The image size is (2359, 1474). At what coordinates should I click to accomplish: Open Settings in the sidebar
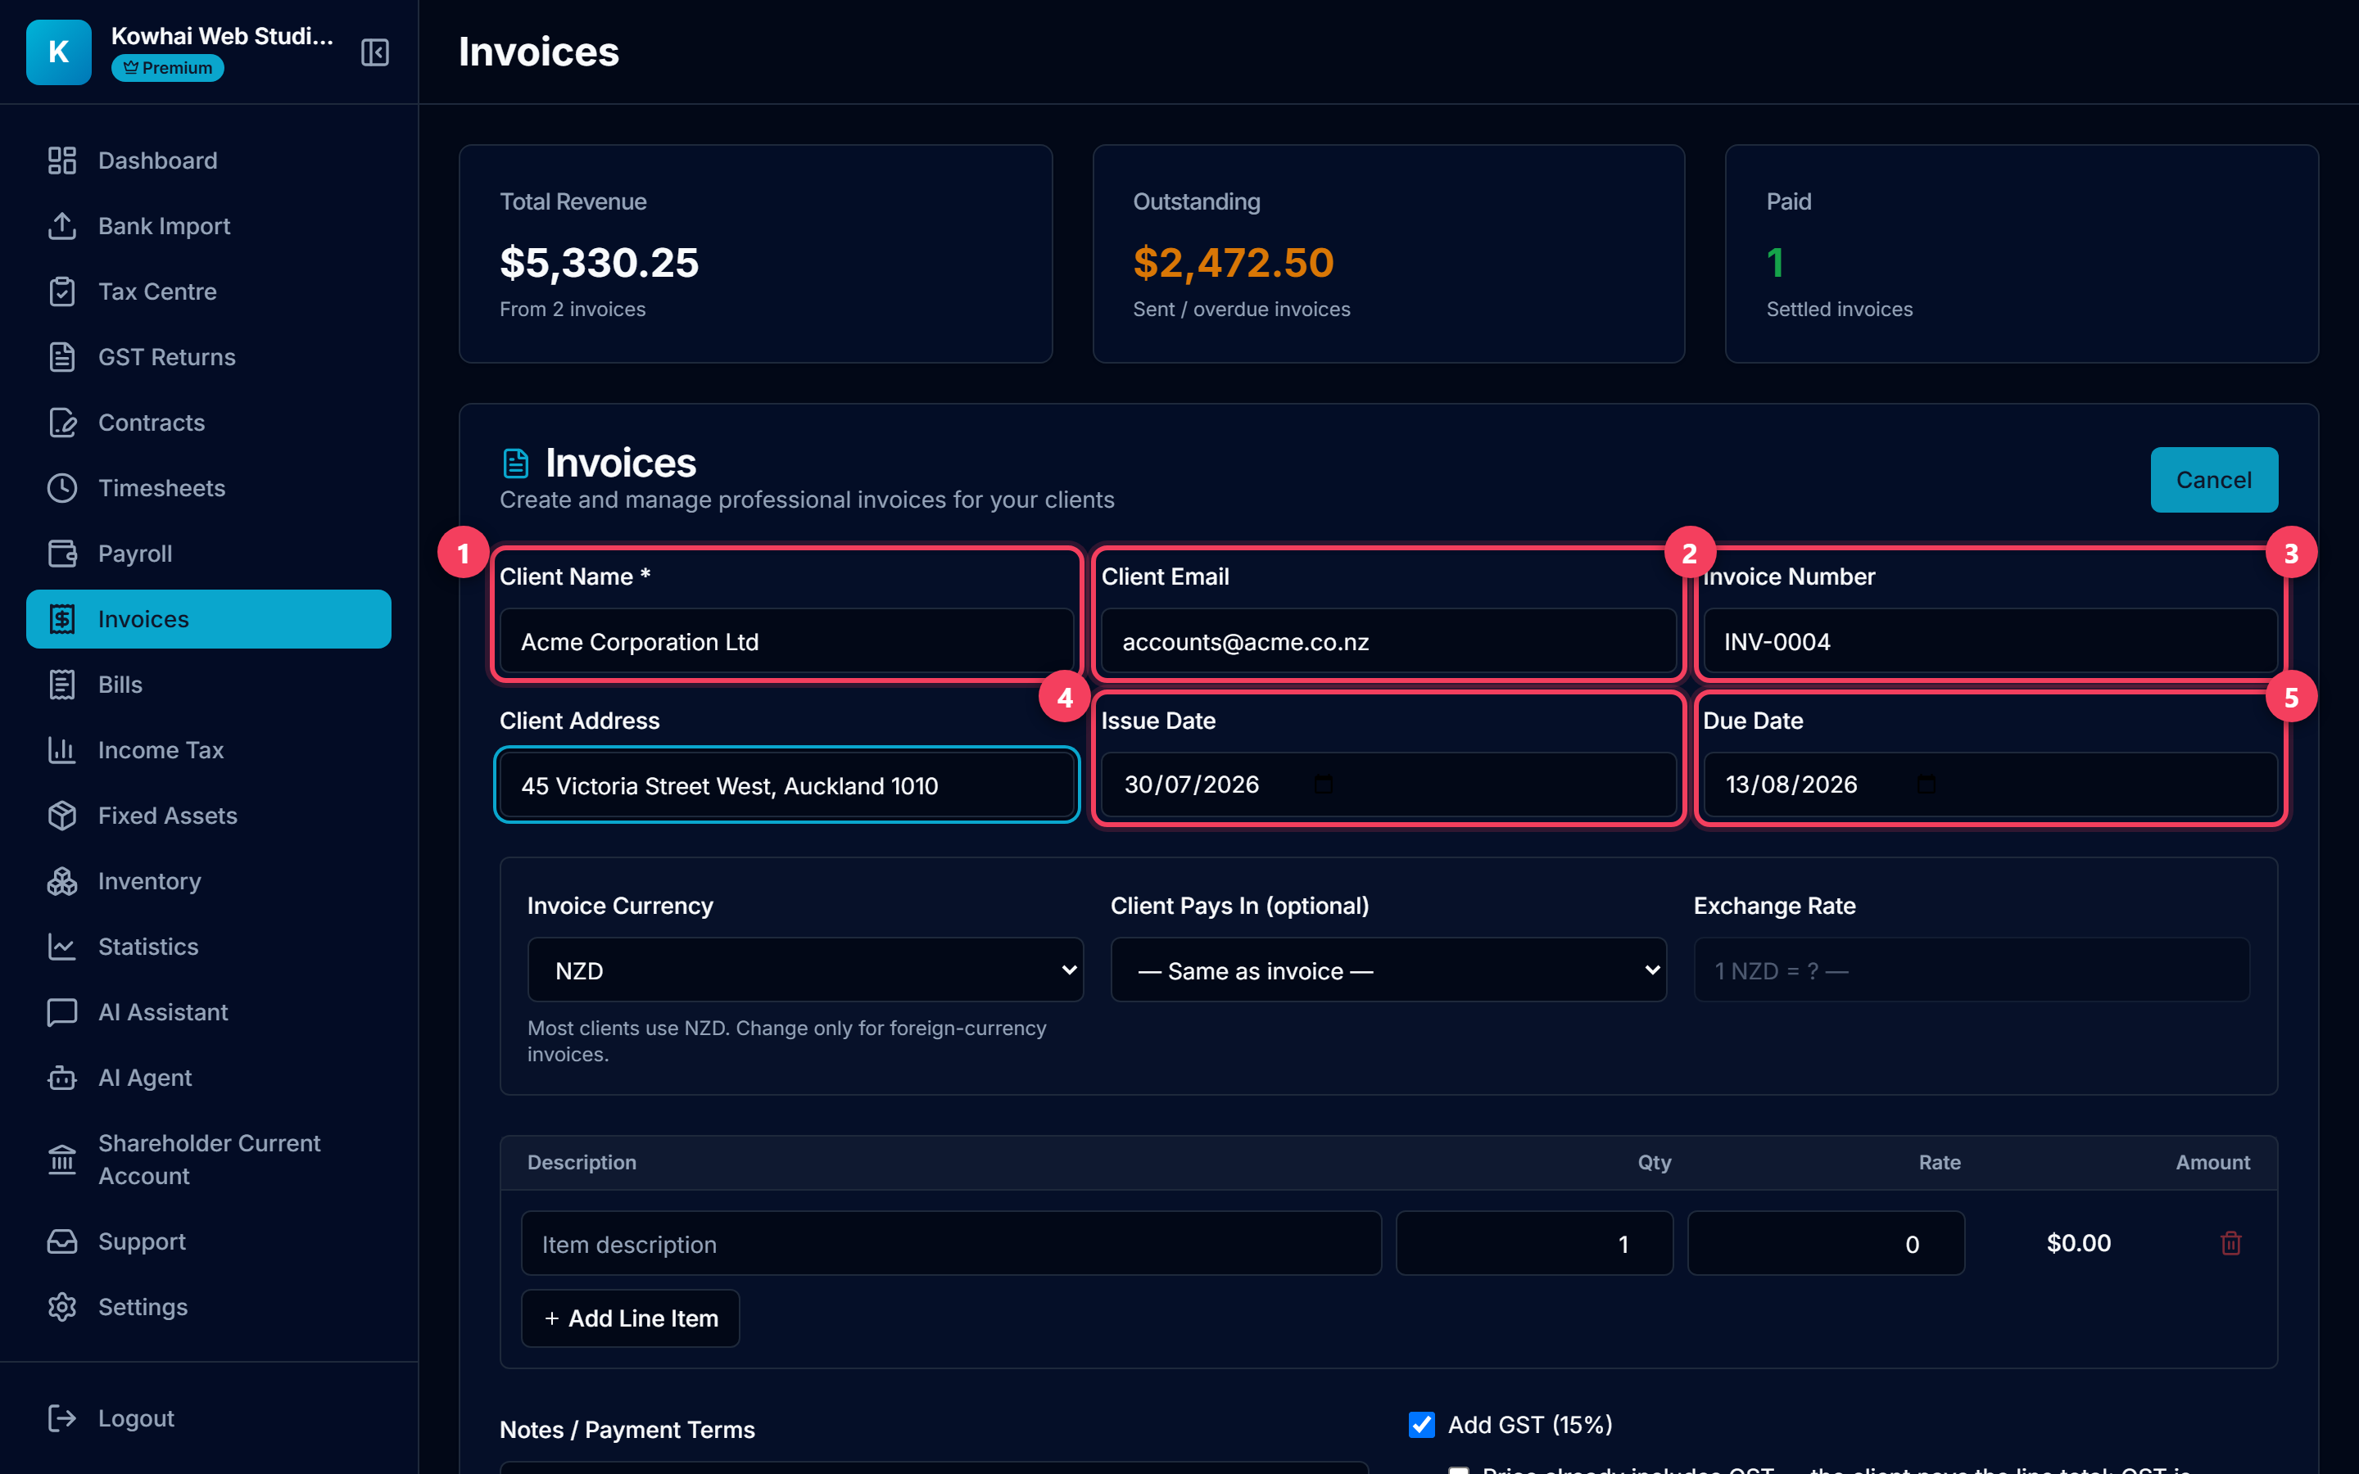pyautogui.click(x=209, y=1307)
